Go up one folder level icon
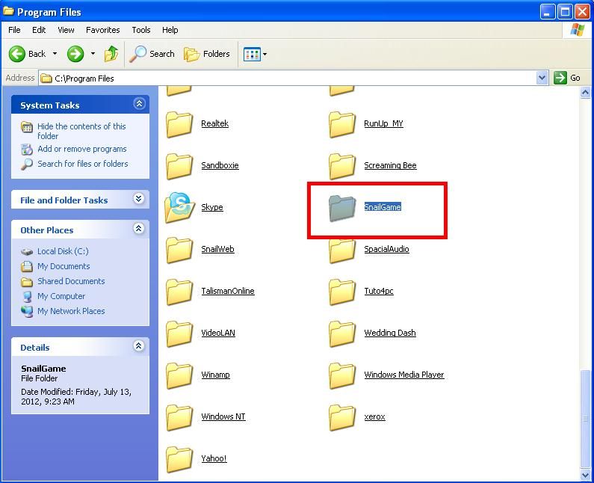 click(x=111, y=54)
